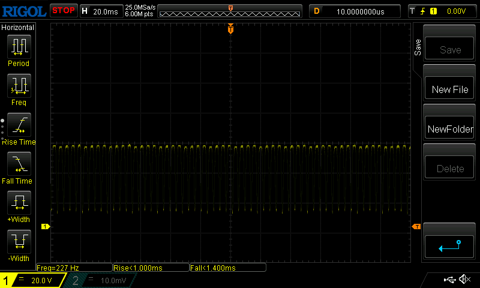
Task: Click the Delete button
Action: pos(449,167)
